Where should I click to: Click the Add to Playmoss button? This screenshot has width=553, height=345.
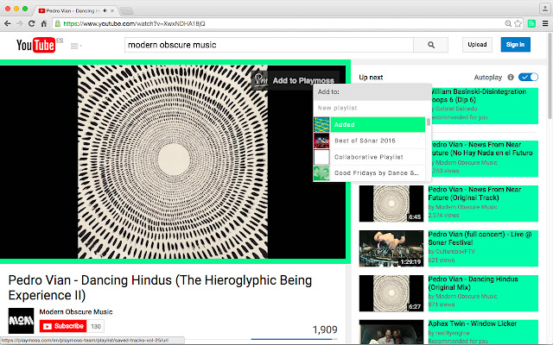pyautogui.click(x=296, y=80)
